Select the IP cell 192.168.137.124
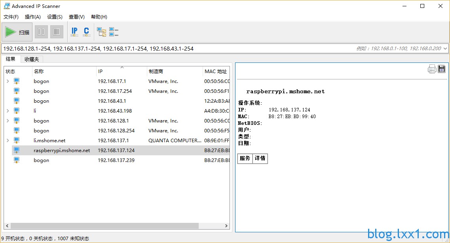Image resolution: width=450 pixels, height=243 pixels. pos(116,151)
